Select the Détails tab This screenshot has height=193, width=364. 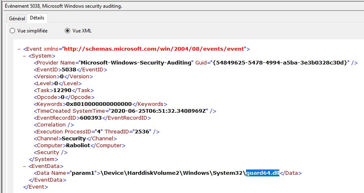pyautogui.click(x=37, y=18)
